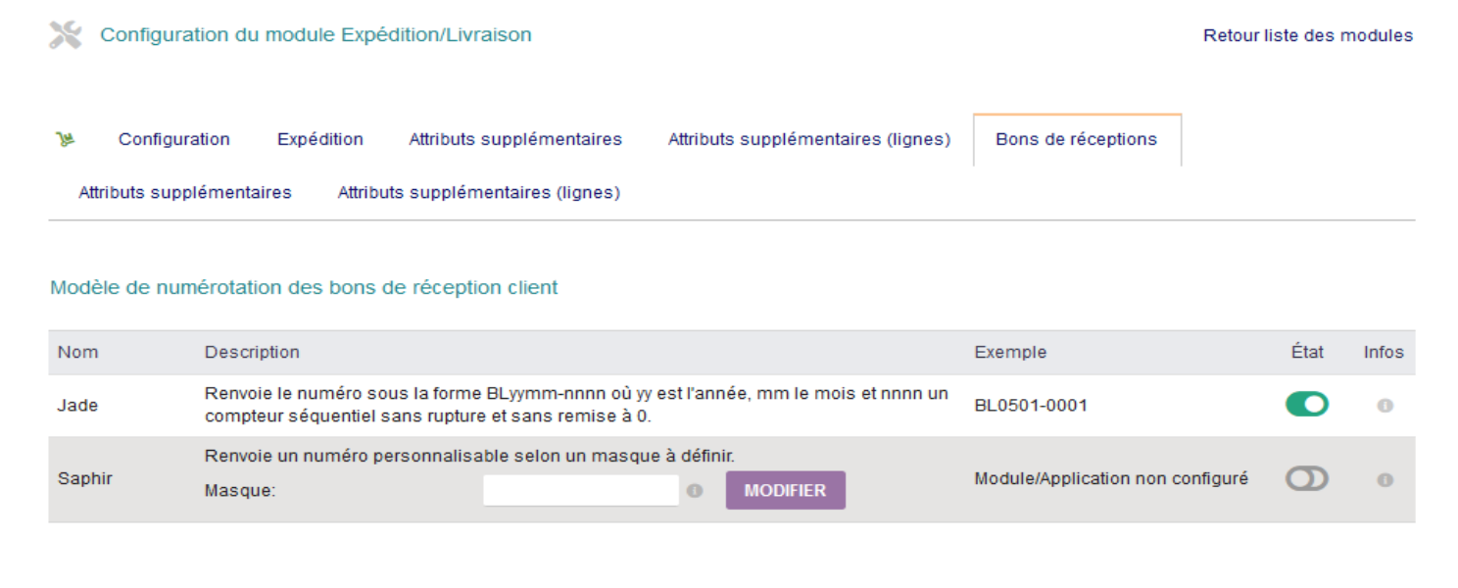
Task: Open second-row Attributs supplémentaires tab
Action: coord(185,193)
